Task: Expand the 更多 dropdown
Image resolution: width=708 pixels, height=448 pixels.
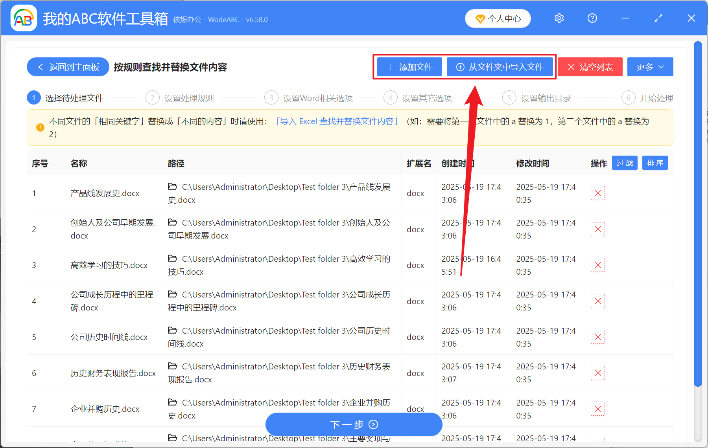Action: coord(650,67)
